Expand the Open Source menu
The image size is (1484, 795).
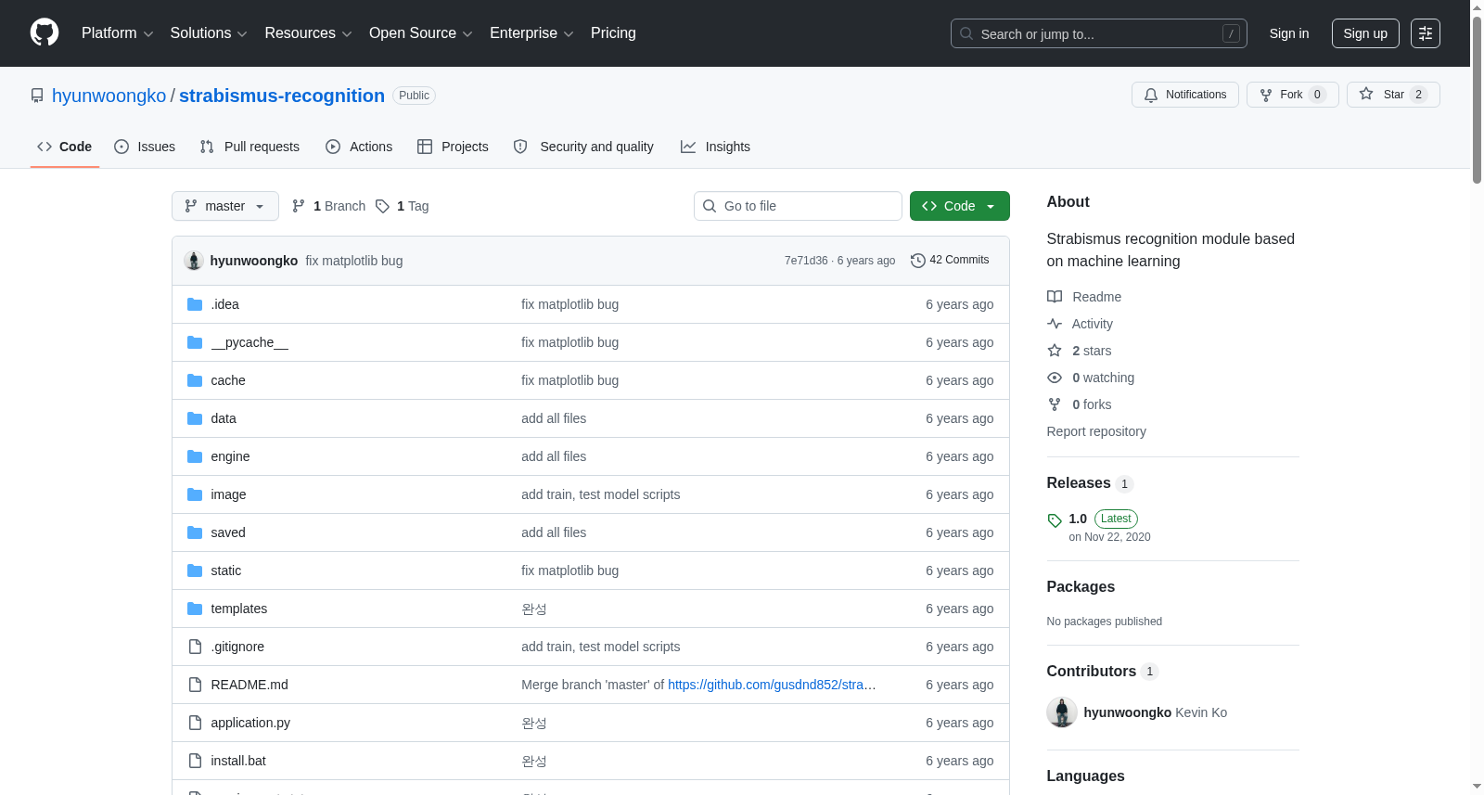pyautogui.click(x=421, y=32)
